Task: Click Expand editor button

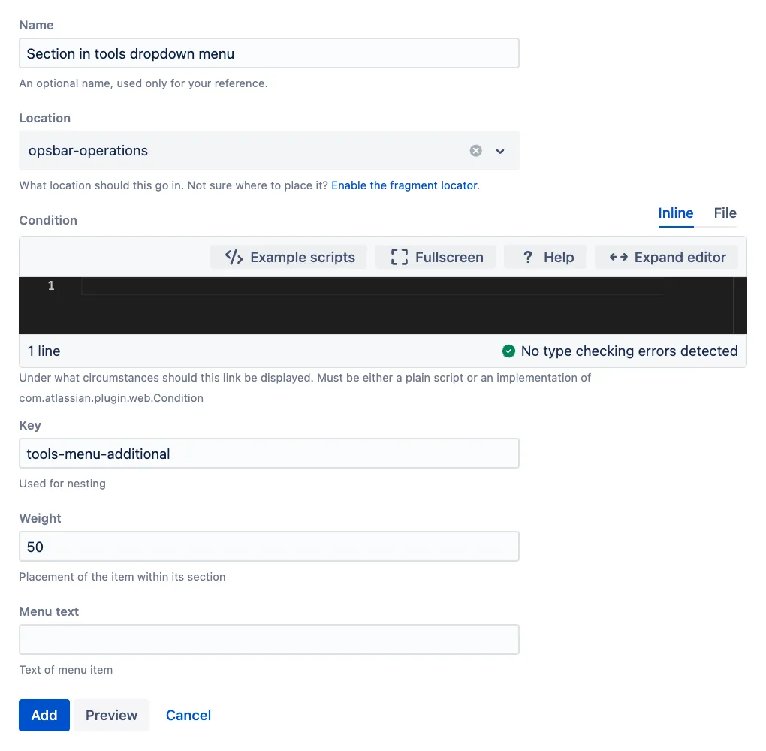Action: coord(666,257)
